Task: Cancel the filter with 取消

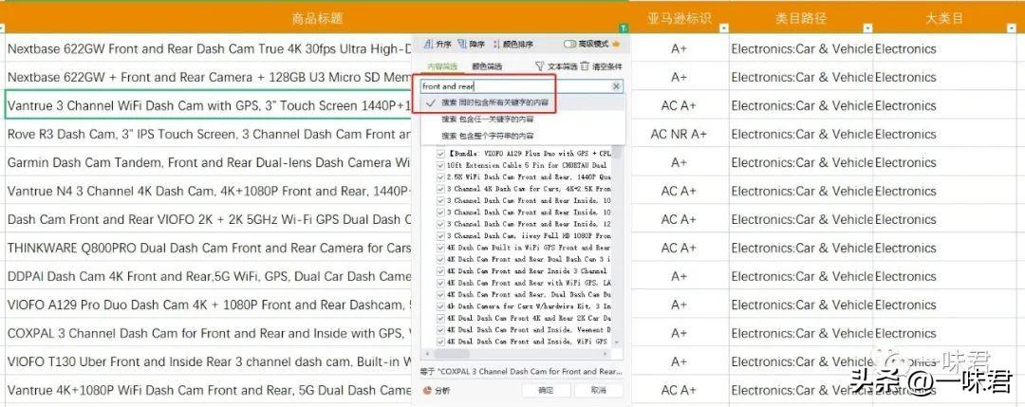Action: coord(598,390)
